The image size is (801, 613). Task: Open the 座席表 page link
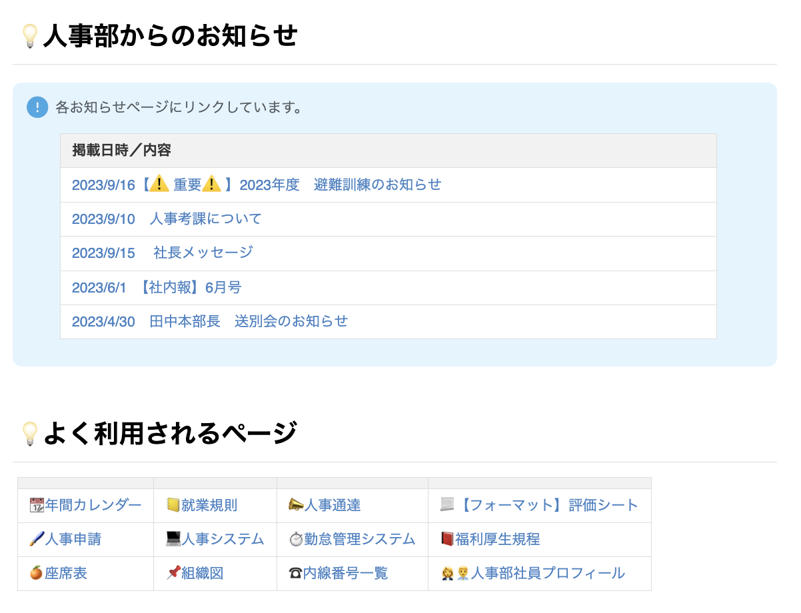click(66, 574)
